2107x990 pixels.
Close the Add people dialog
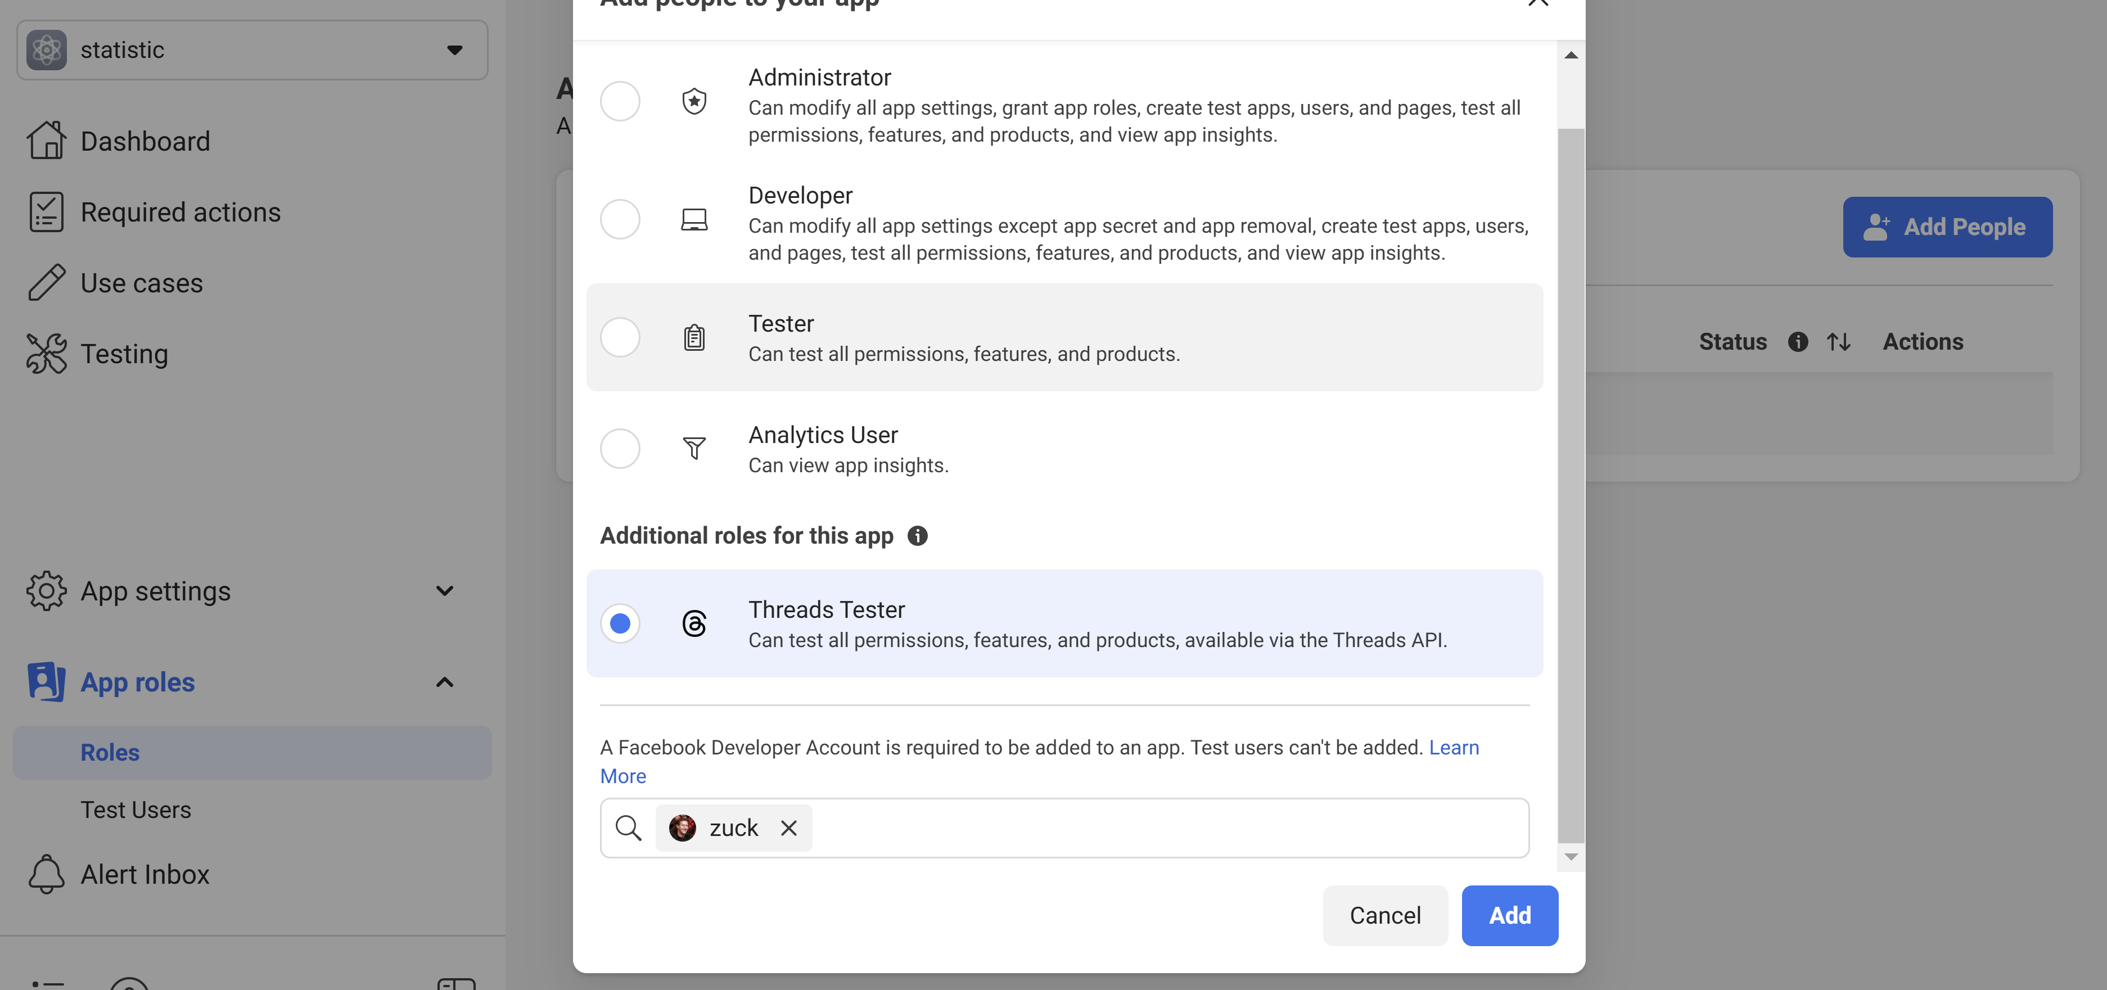pos(1538,2)
